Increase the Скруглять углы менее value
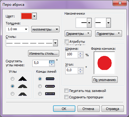Viewport: 129px width, 117px height. click(x=52, y=62)
